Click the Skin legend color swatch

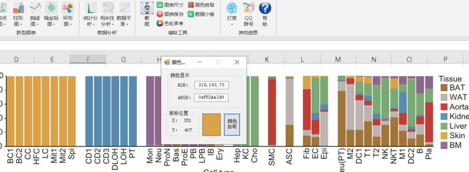(x=443, y=135)
